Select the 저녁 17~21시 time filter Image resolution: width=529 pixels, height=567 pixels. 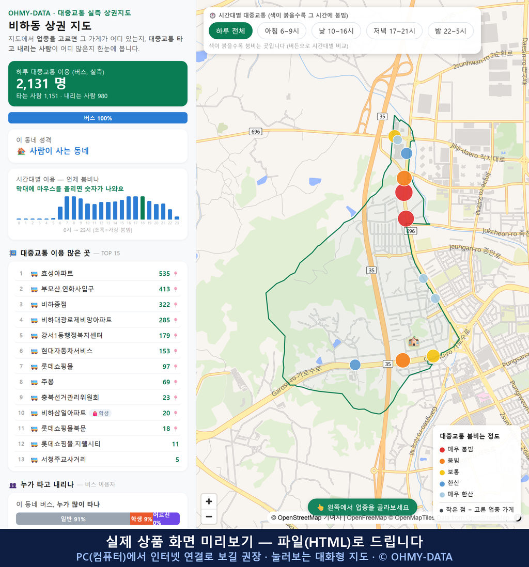tap(394, 31)
